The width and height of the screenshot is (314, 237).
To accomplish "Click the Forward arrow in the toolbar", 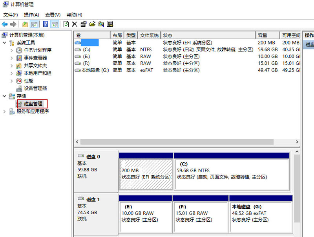I will [x=13, y=24].
